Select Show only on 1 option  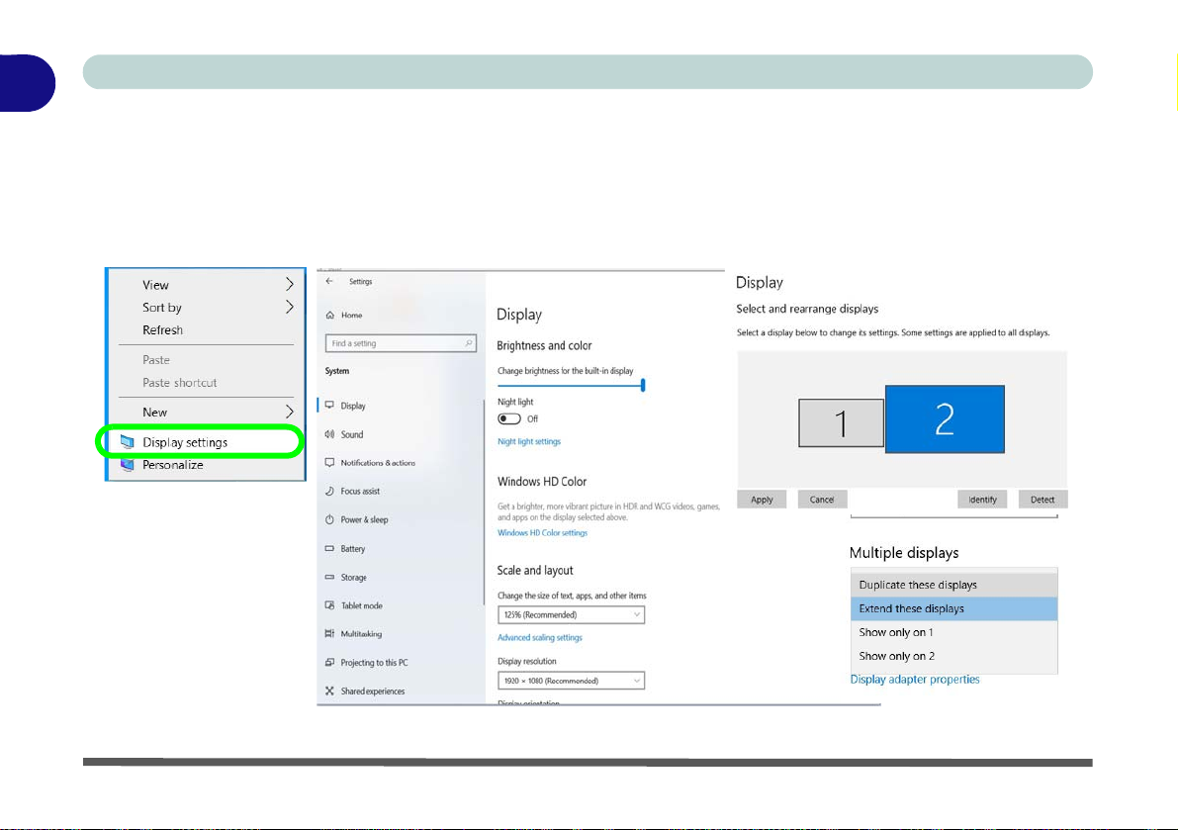click(953, 632)
